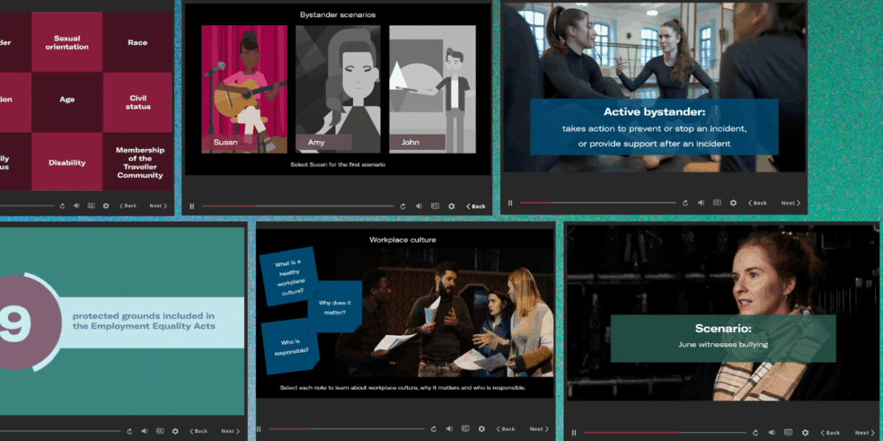
Task: Select the Disability tile
Action: [x=67, y=163]
